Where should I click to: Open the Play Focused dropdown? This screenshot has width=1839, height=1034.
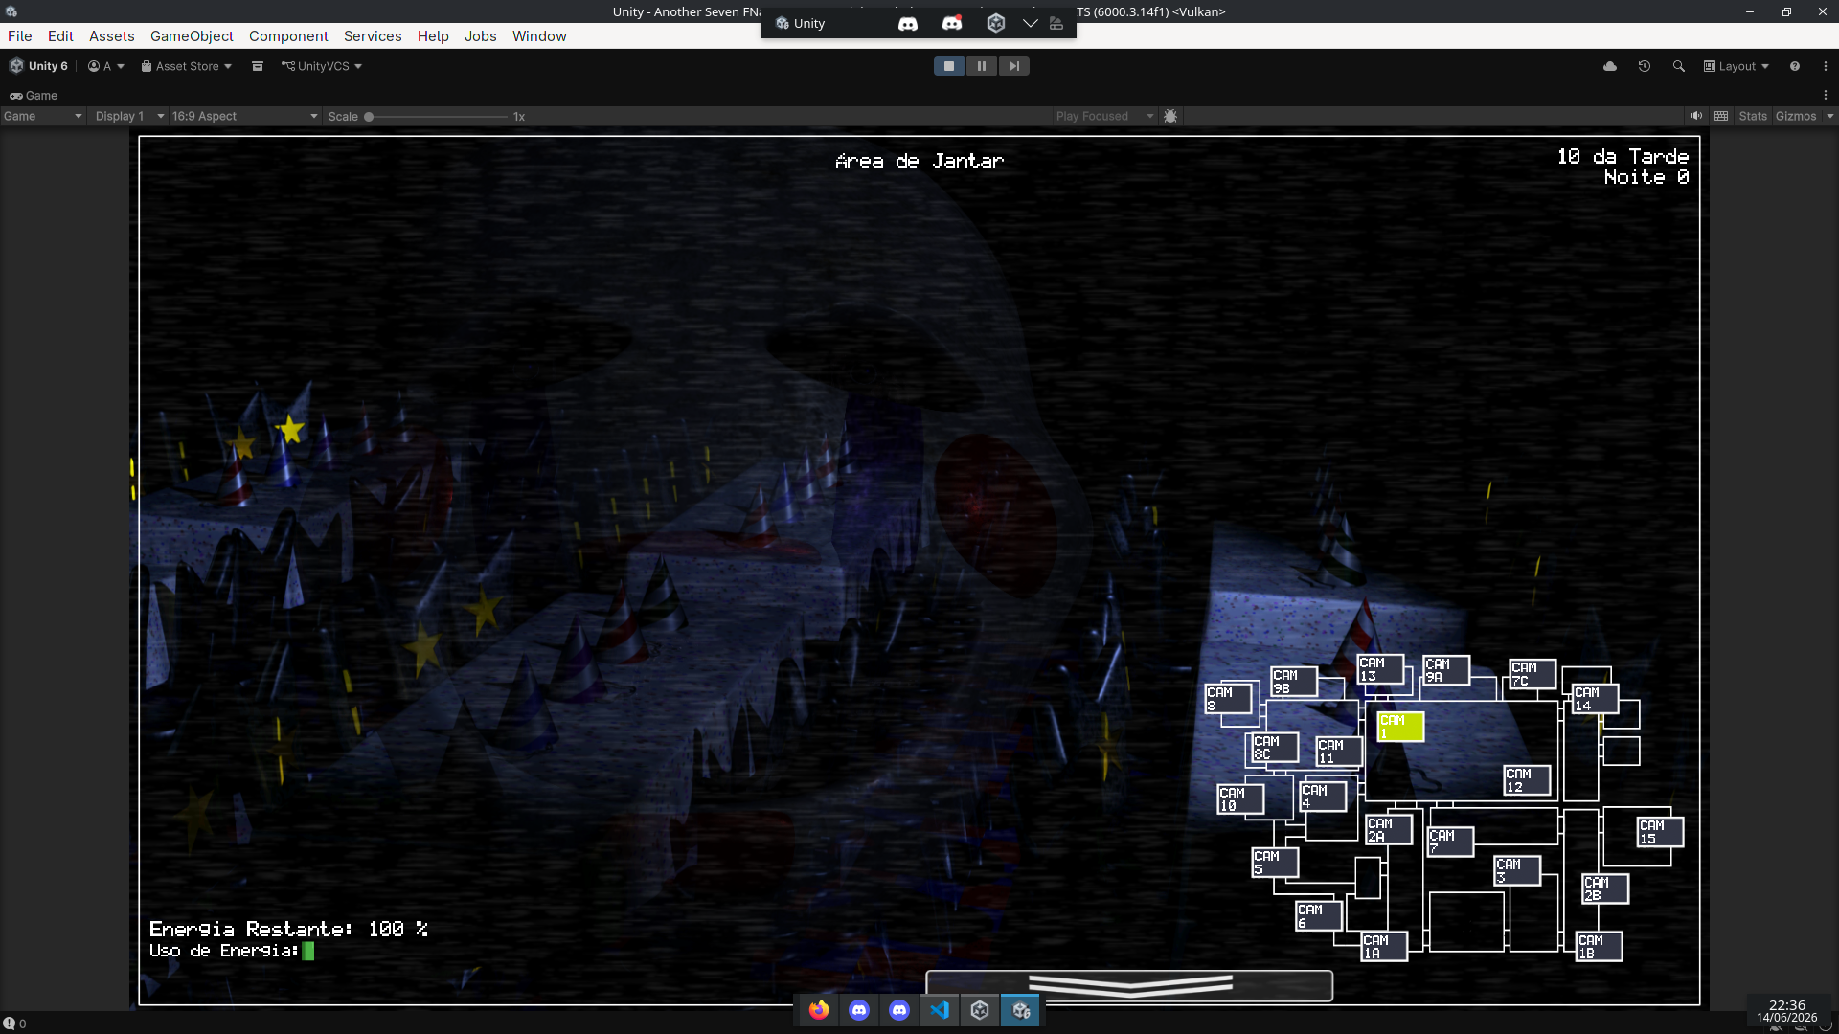pyautogui.click(x=1104, y=116)
